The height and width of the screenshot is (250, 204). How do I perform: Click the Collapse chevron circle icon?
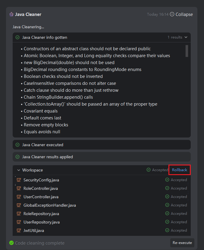172,14
